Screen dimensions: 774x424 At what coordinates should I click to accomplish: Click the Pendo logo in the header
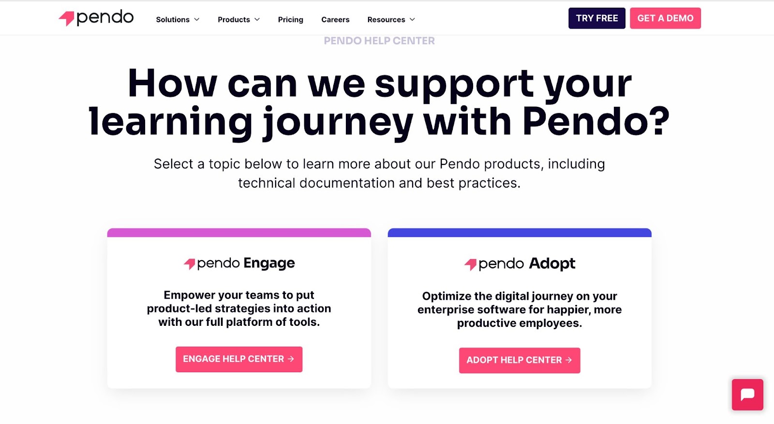tap(96, 17)
